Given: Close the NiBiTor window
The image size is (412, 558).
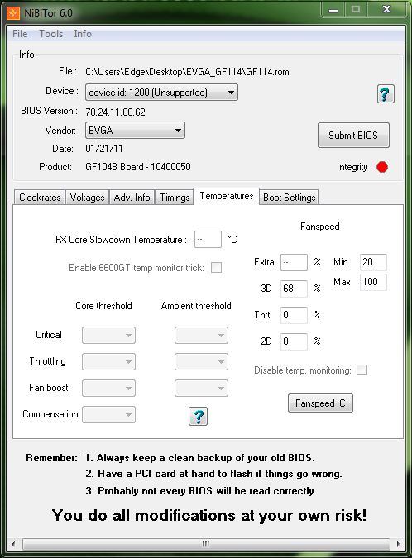Looking at the screenshot, I should tap(386, 10).
